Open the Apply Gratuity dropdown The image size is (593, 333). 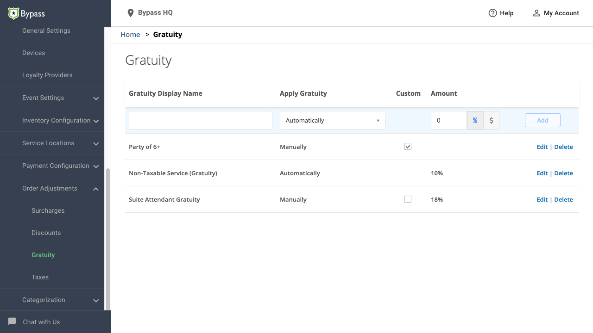333,120
